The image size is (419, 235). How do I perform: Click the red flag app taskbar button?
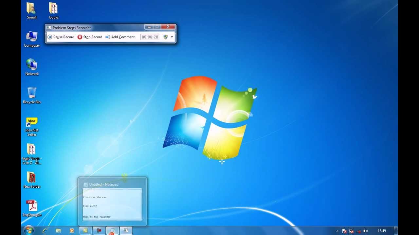[x=99, y=230]
